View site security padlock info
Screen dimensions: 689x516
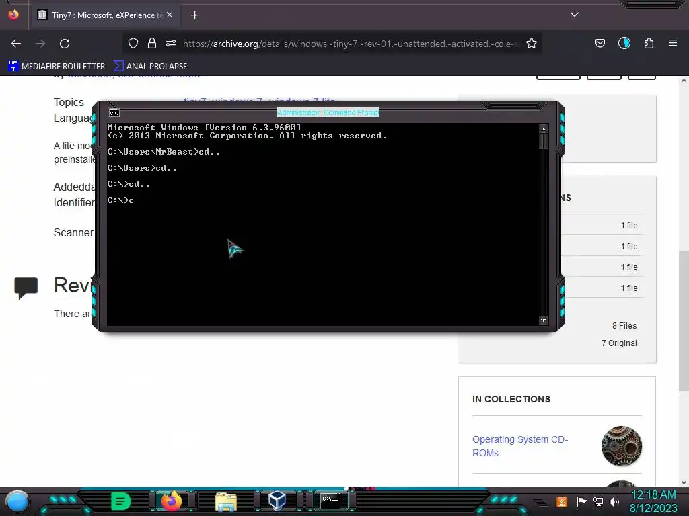point(152,43)
